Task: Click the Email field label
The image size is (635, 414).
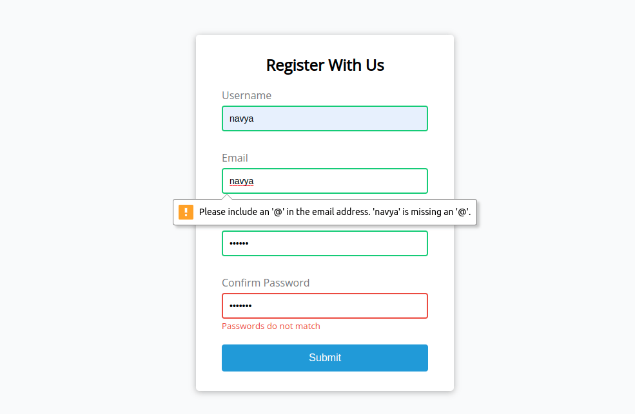Action: pos(235,158)
